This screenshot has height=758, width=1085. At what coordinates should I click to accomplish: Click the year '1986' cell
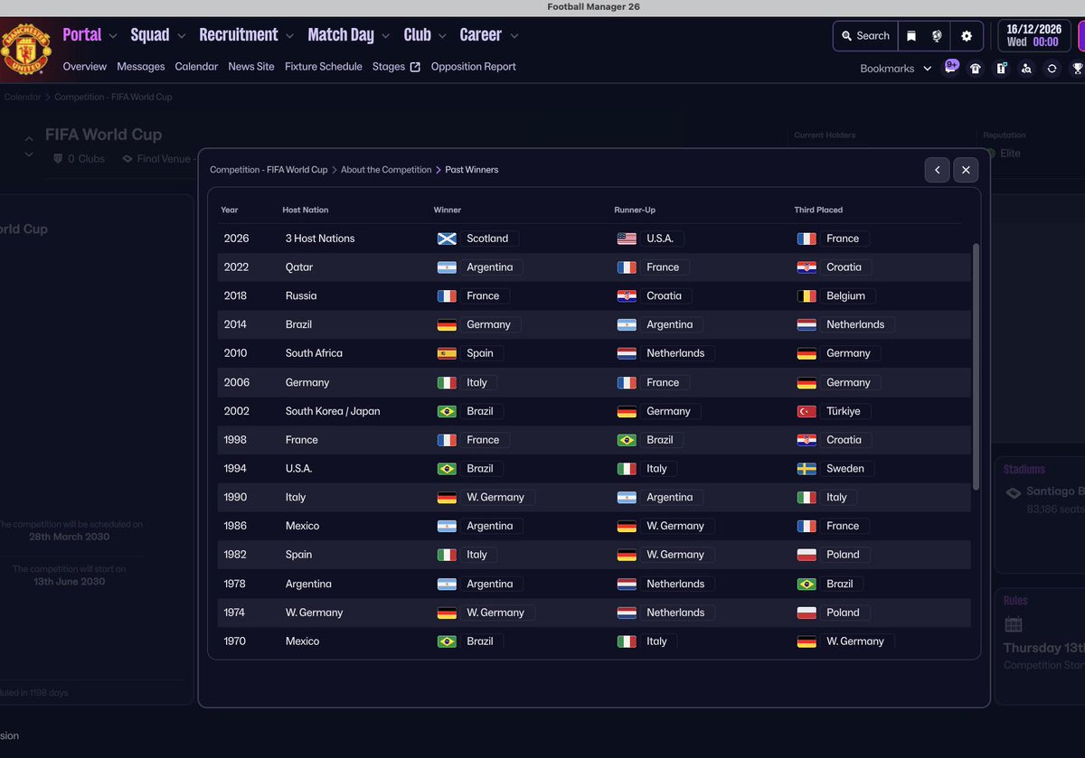(x=236, y=526)
